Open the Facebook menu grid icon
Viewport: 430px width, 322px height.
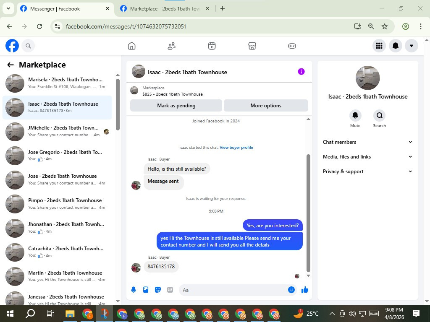[x=379, y=46]
